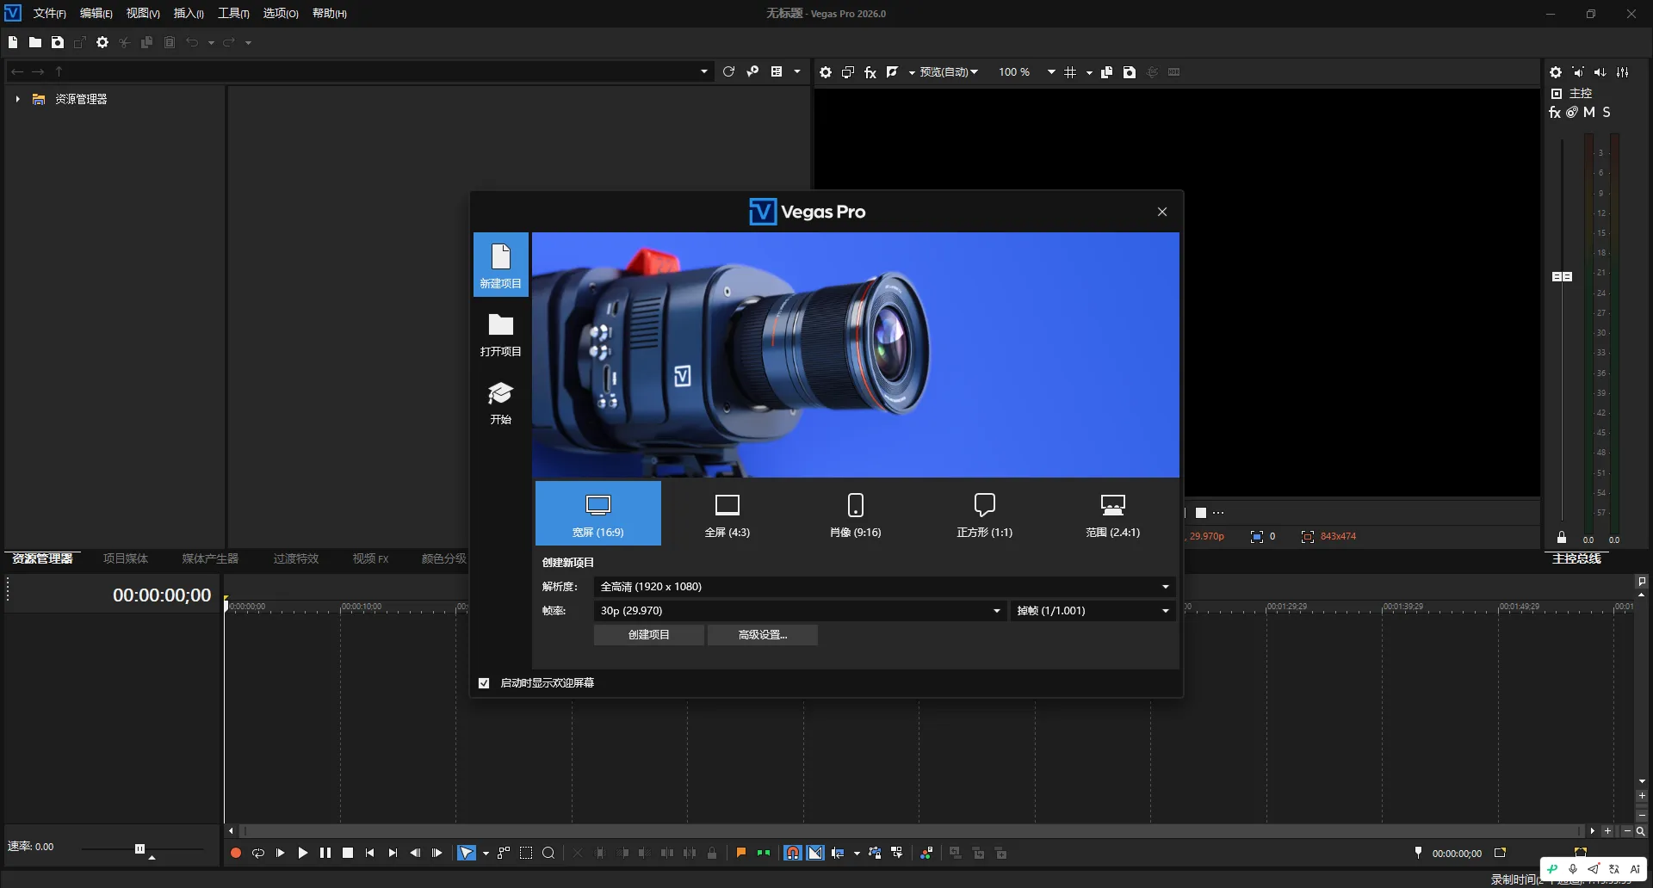The width and height of the screenshot is (1653, 888).
Task: Click the Play button in the transport bar
Action: click(302, 853)
